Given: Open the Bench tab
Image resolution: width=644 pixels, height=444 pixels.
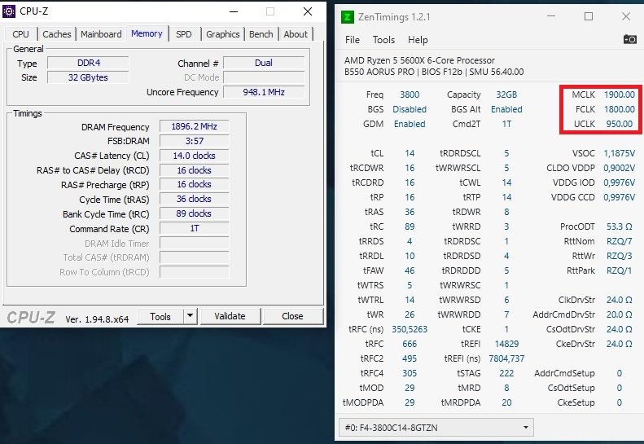Looking at the screenshot, I should pyautogui.click(x=261, y=34).
